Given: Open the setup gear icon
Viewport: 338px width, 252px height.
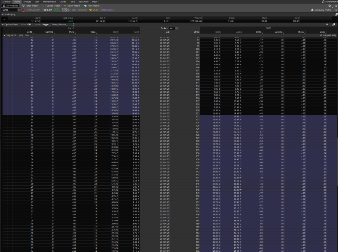Looking at the screenshot, I should tap(329, 6).
